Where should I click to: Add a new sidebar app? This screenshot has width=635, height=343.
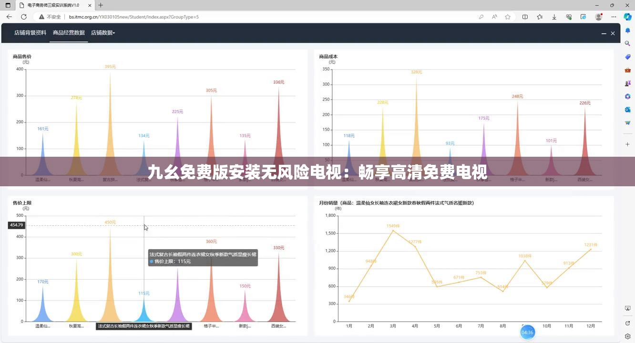click(x=628, y=144)
